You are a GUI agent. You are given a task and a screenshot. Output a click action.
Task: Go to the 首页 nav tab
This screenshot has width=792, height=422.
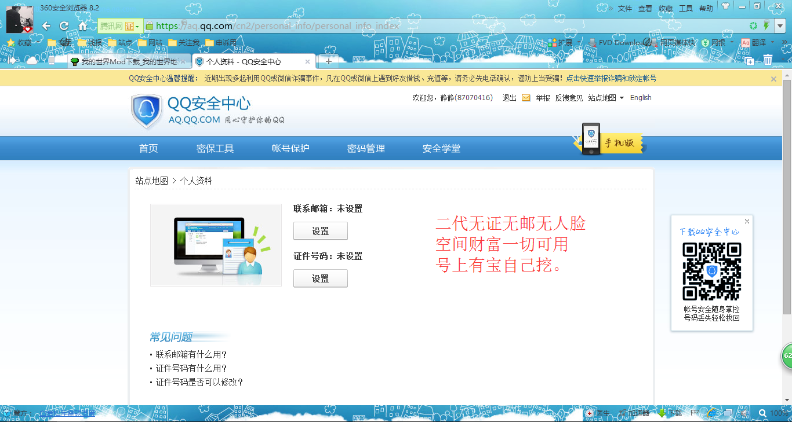[148, 148]
